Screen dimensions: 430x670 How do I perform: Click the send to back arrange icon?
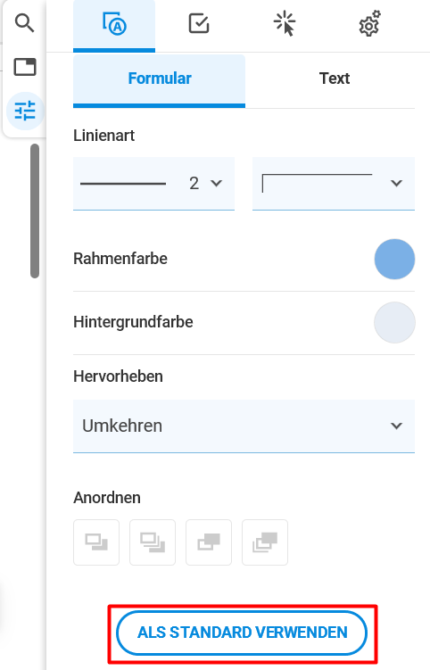(265, 542)
